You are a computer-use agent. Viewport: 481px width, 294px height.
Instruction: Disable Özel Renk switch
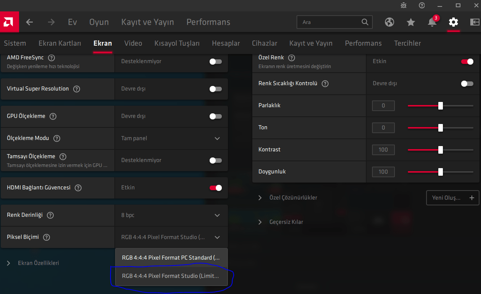(467, 62)
